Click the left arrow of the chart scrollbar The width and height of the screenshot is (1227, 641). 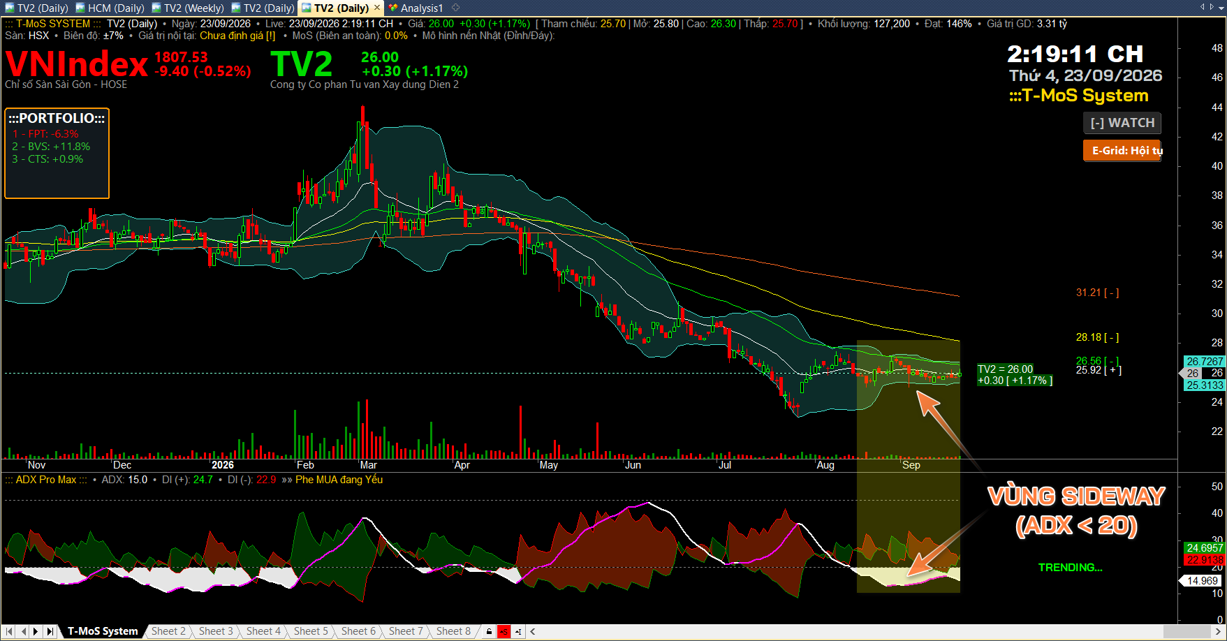tap(532, 632)
